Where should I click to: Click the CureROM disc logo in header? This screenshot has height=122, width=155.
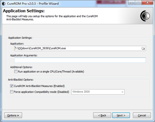point(145,16)
